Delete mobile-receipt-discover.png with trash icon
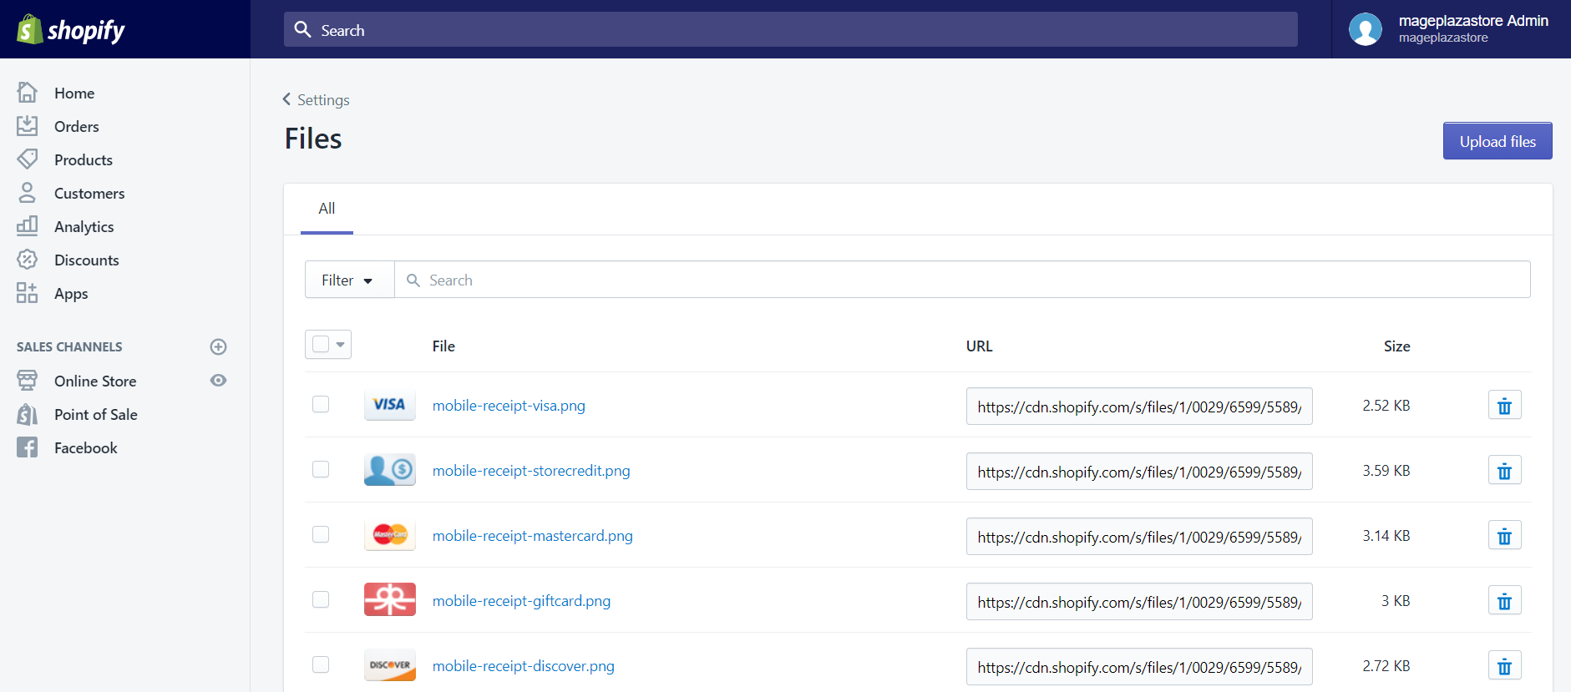 (1505, 666)
